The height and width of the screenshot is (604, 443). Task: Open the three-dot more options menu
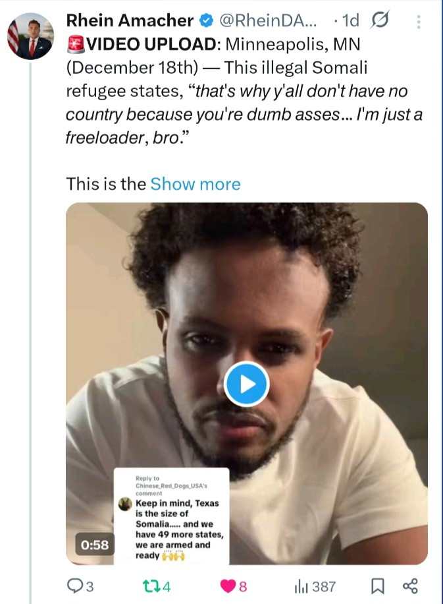click(419, 21)
